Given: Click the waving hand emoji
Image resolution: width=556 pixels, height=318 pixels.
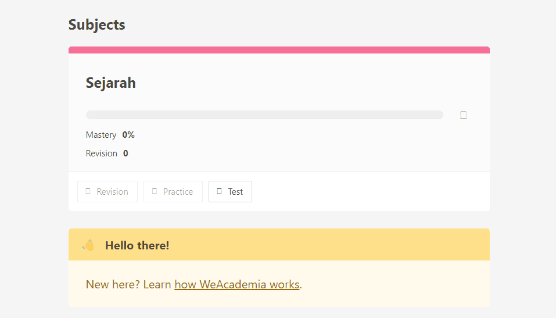Looking at the screenshot, I should [x=88, y=245].
